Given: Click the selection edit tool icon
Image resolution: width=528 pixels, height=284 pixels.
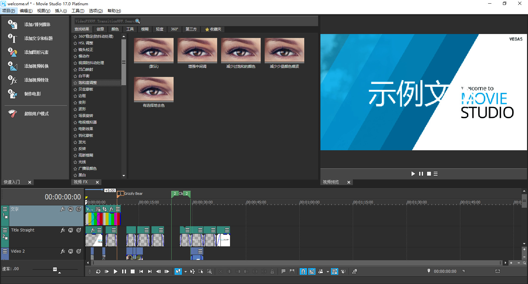Looking at the screenshot, I should (201, 271).
